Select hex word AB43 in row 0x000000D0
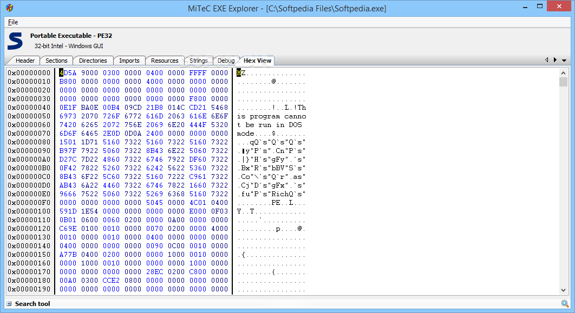 coord(68,185)
